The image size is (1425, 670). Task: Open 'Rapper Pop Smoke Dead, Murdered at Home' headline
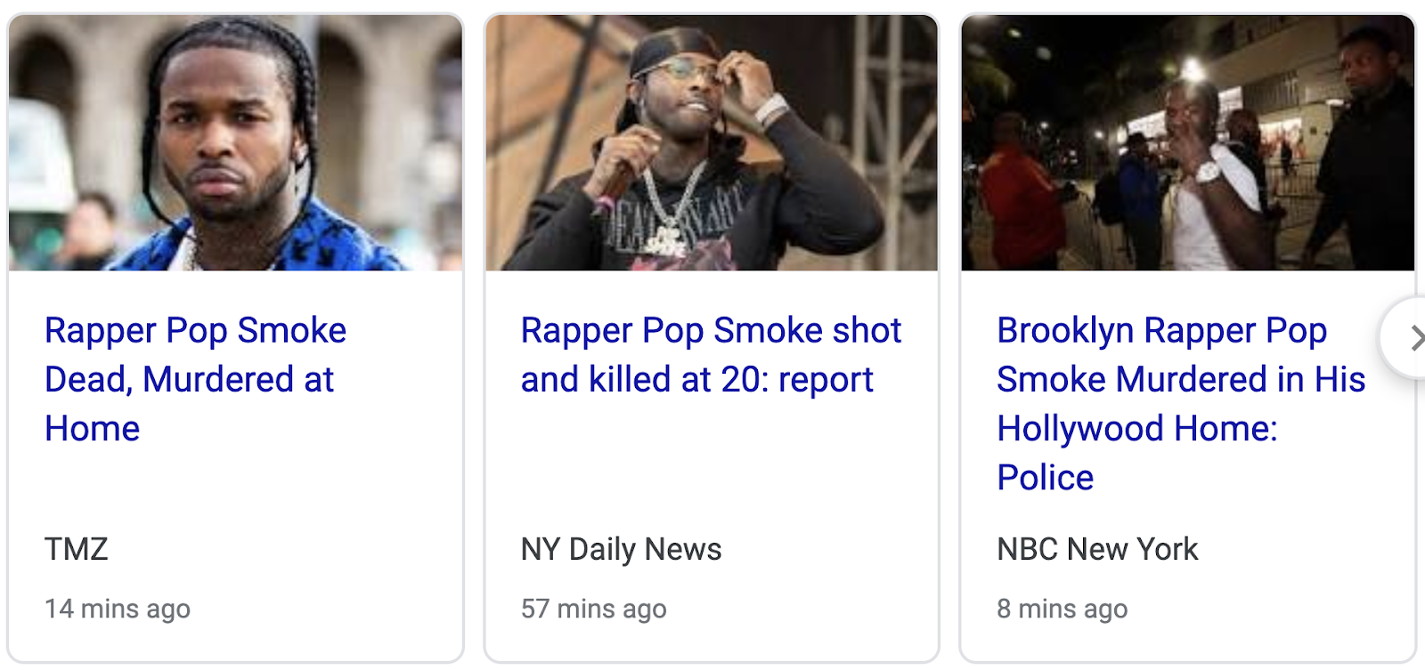pyautogui.click(x=195, y=379)
